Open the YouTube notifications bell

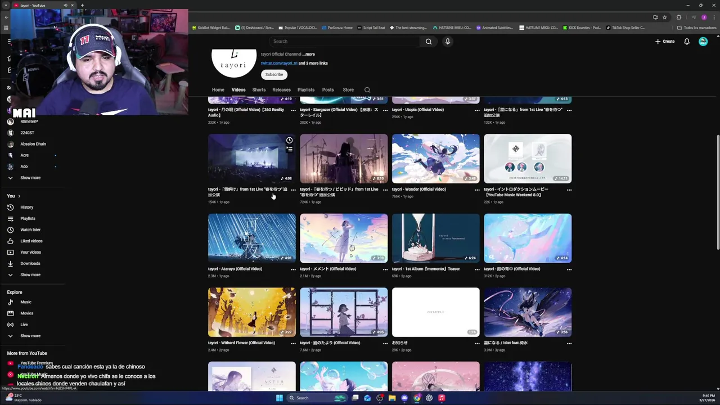(687, 41)
